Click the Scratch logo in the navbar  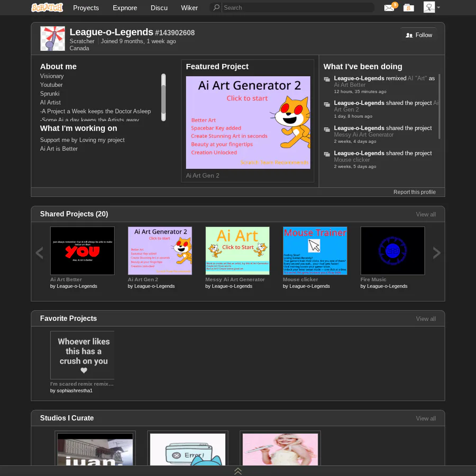tap(47, 7)
